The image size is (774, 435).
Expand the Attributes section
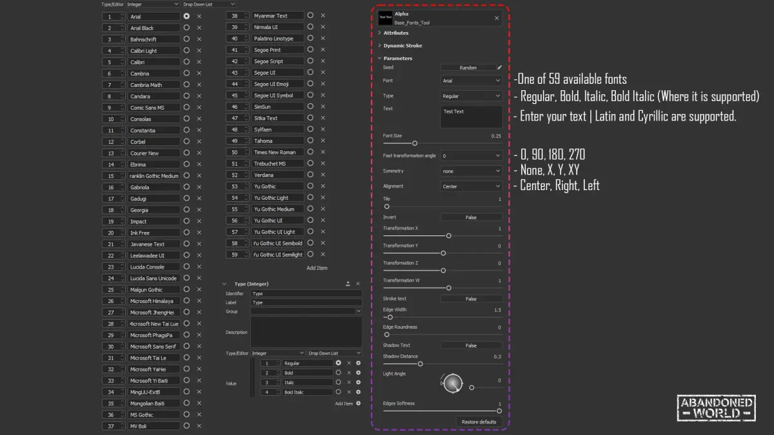[379, 33]
